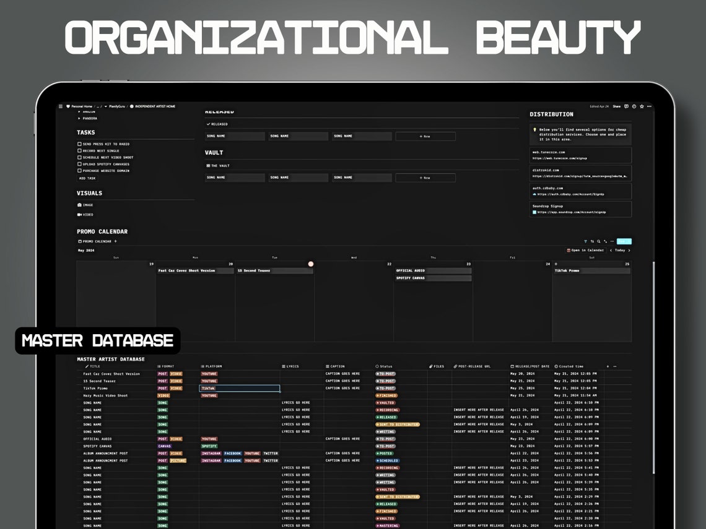The height and width of the screenshot is (529, 706).
Task: Open the Share menu
Action: [x=617, y=106]
